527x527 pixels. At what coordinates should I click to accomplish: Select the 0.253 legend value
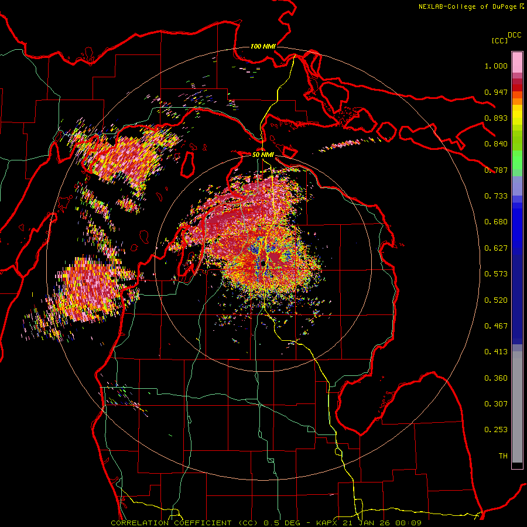[x=496, y=430]
